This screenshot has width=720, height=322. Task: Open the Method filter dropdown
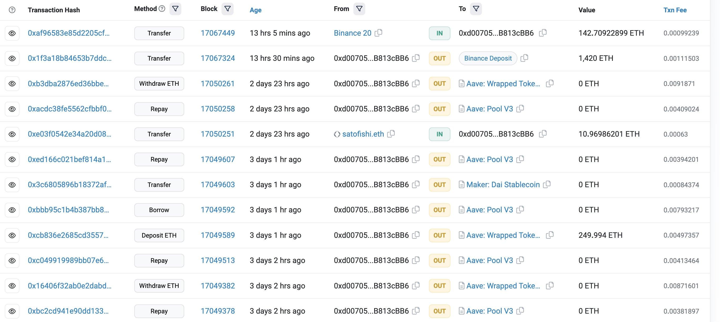(x=175, y=9)
